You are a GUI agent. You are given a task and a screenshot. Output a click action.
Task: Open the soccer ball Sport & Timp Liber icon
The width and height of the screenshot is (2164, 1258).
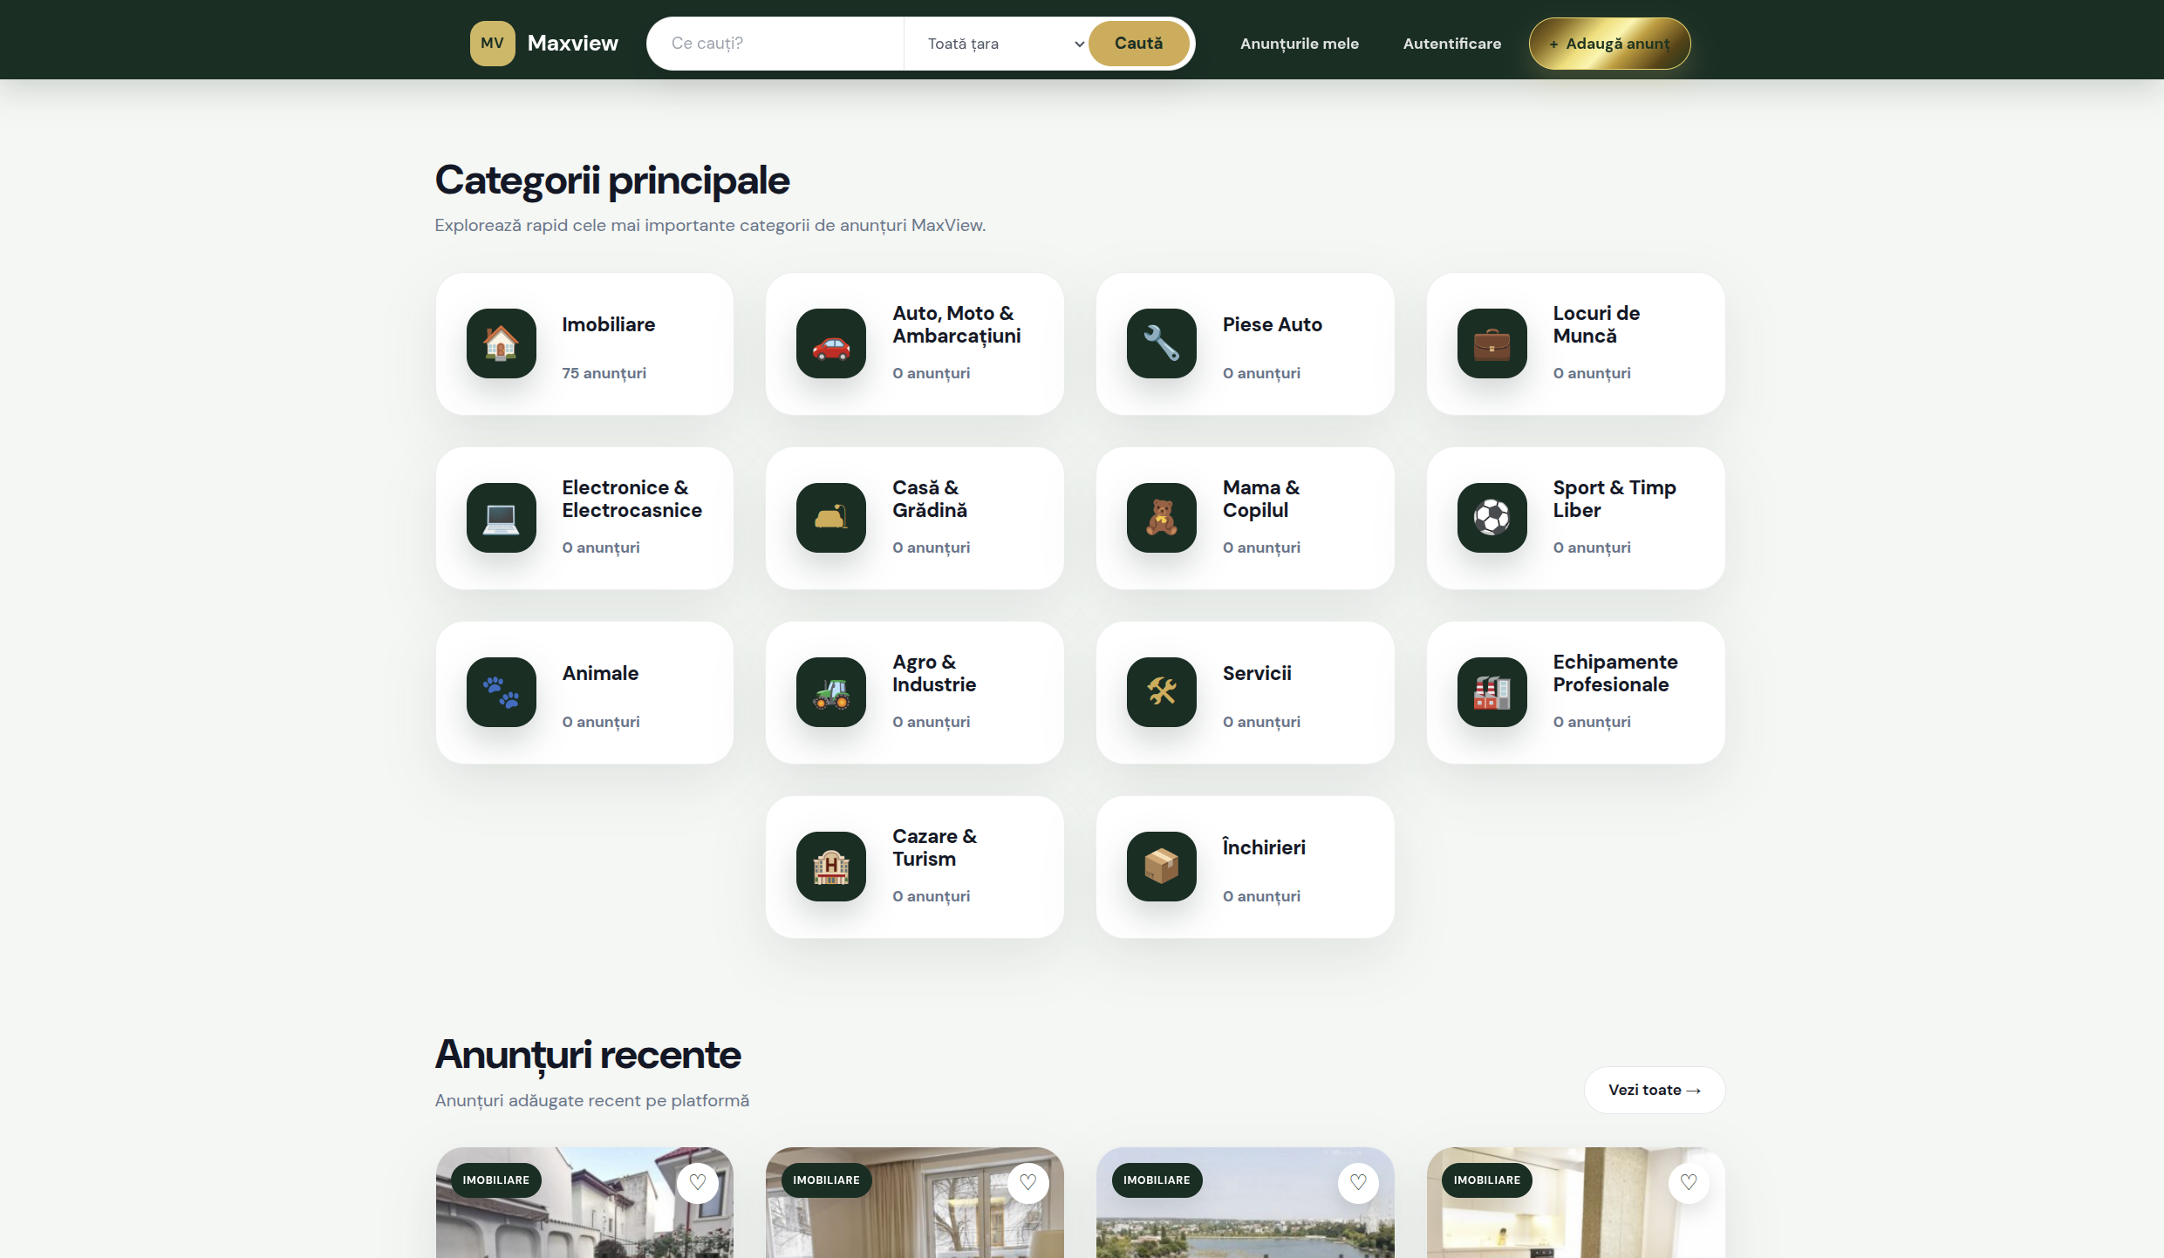point(1492,518)
